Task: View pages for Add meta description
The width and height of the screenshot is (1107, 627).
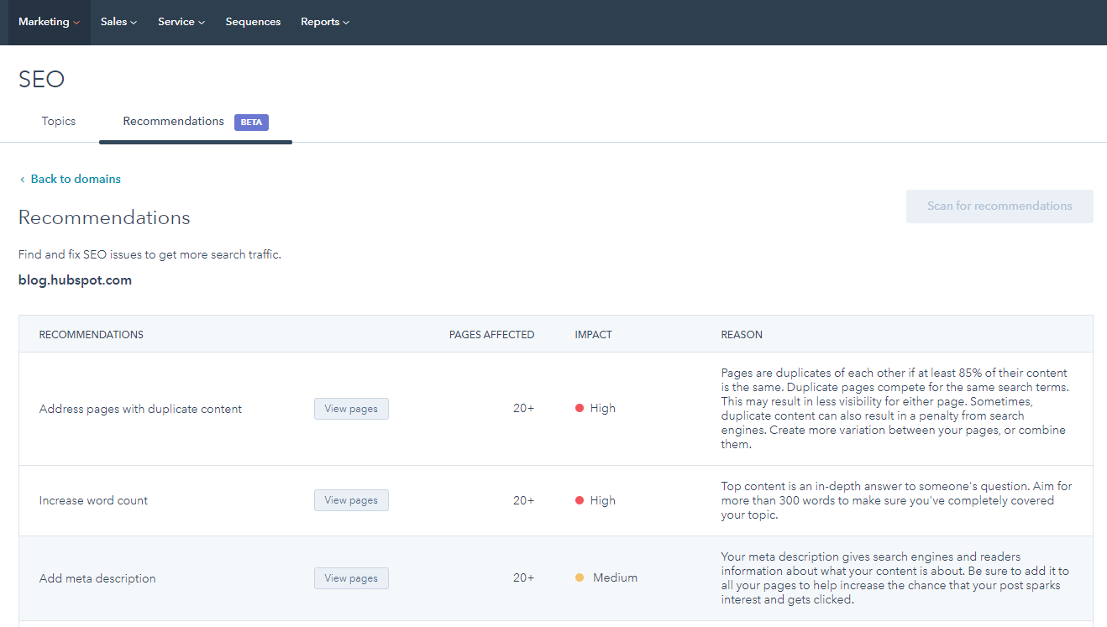Action: pos(351,578)
